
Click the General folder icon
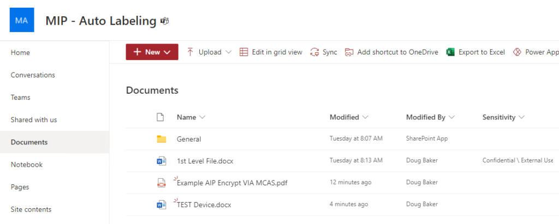tap(162, 139)
